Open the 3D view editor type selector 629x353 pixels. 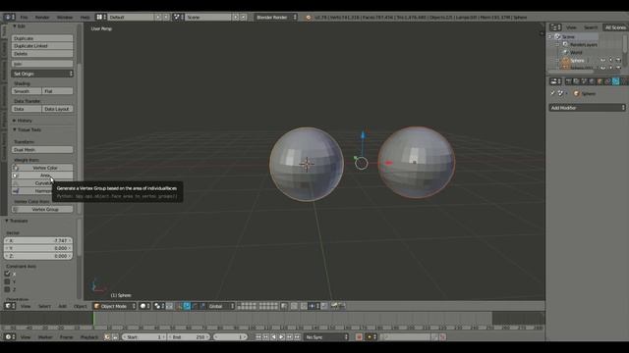pyautogui.click(x=10, y=306)
